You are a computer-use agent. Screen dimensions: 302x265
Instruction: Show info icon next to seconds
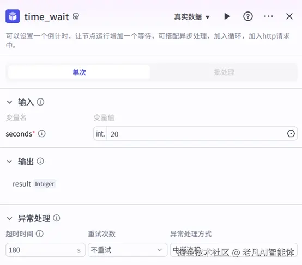(41, 133)
